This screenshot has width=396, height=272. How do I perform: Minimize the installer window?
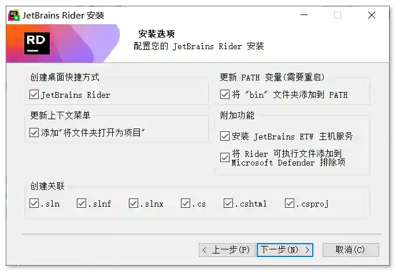tap(304, 15)
